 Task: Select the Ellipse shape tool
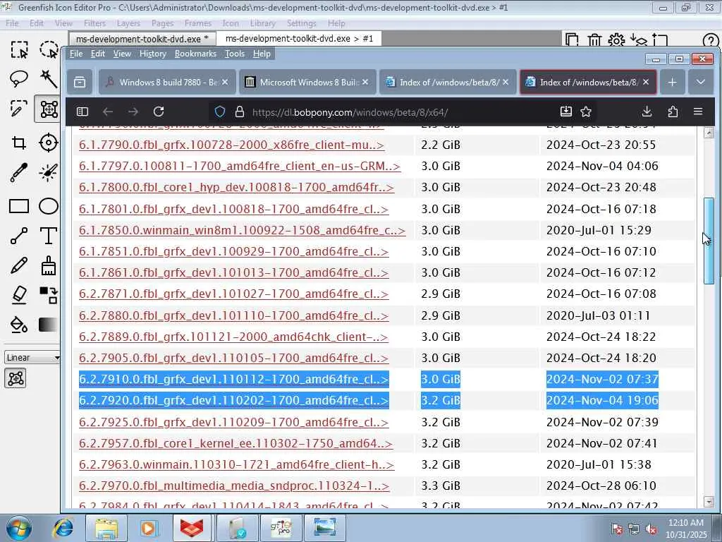point(49,206)
